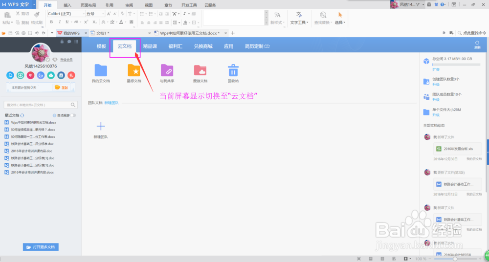Expand the 文字工具 dropdown
Viewport: 489px width, 262px height.
tap(307, 22)
